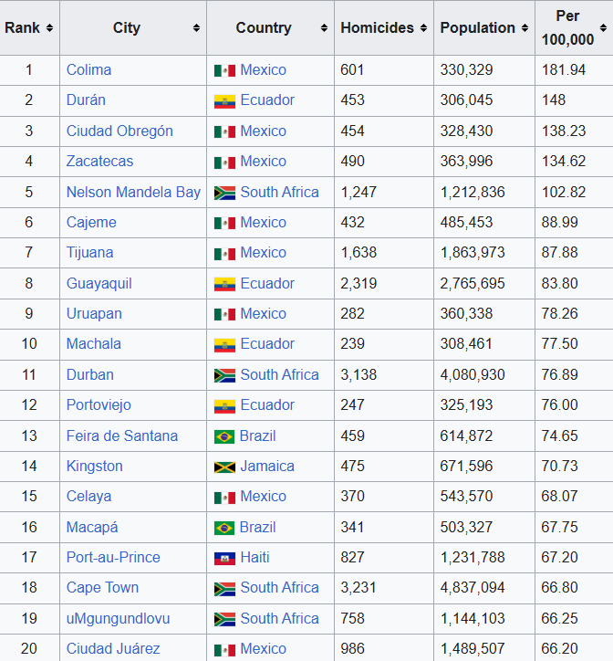Select the population value 2,765,695
The width and height of the screenshot is (613, 661).
pos(473,283)
